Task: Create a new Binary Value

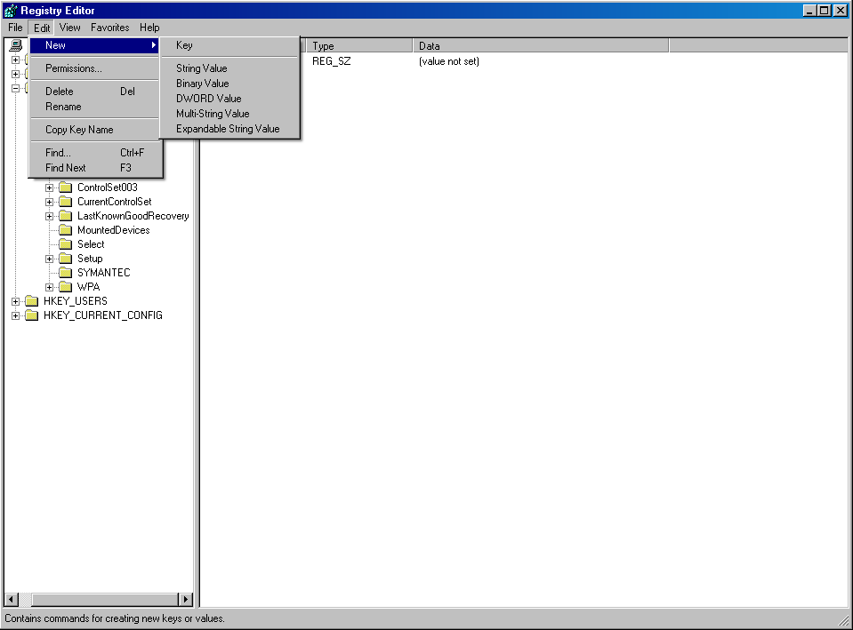Action: 229,84
